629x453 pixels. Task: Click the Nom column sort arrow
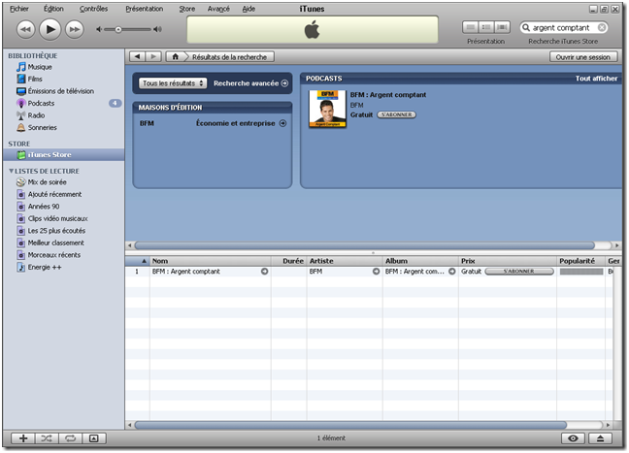[x=144, y=261]
